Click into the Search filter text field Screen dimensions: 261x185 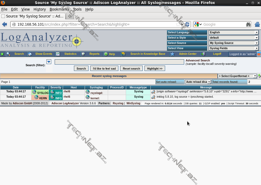119,62
